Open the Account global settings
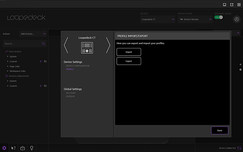This screenshot has height=152, width=243. (x=71, y=93)
